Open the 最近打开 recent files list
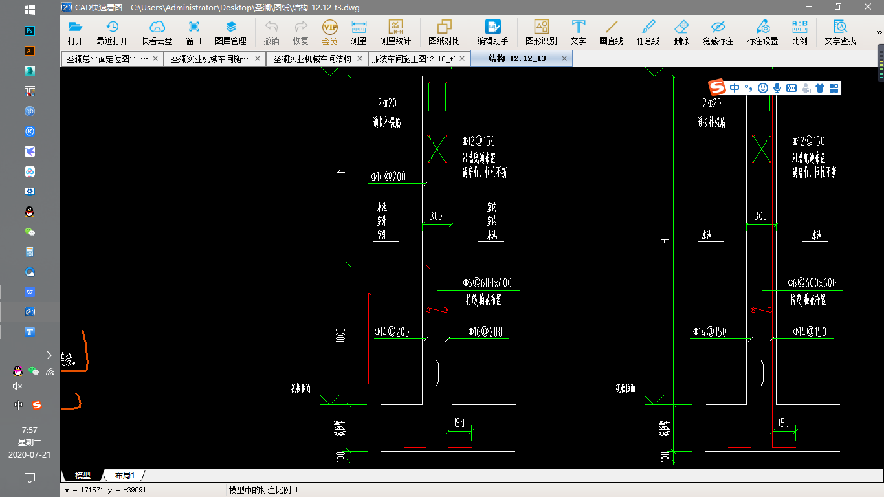Viewport: 884px width, 497px height. [x=112, y=32]
